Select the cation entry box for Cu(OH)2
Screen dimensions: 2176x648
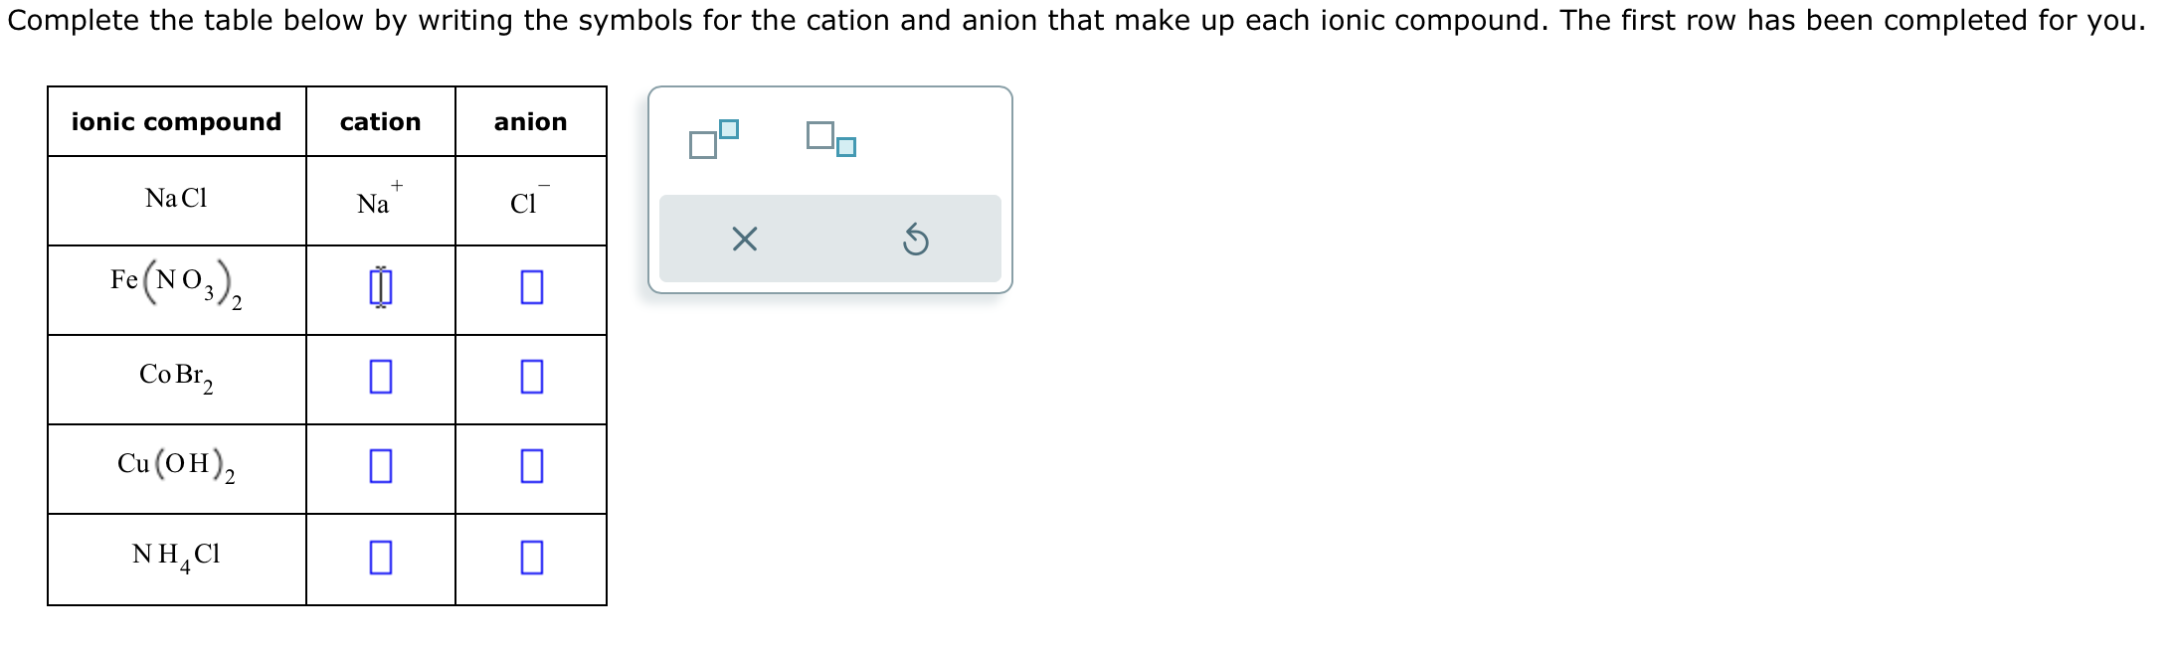click(380, 466)
